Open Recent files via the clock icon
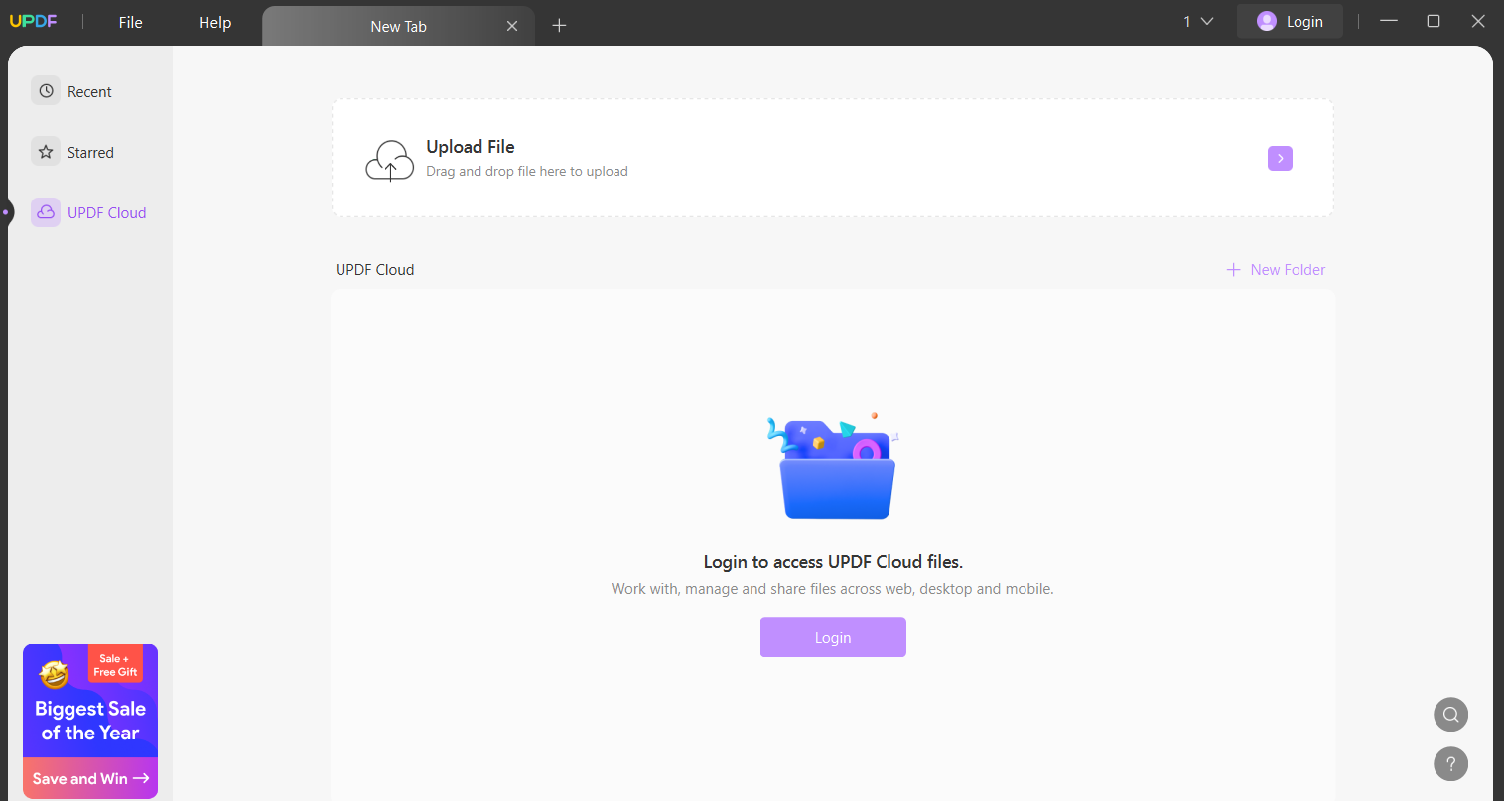 click(x=46, y=90)
